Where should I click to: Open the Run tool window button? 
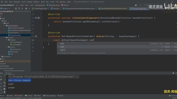[x=2, y=96]
